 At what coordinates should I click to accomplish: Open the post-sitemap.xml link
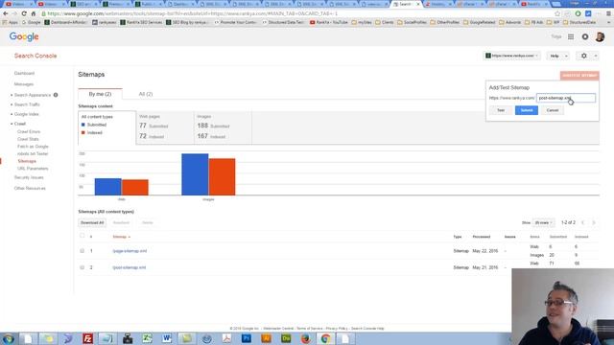pos(130,267)
